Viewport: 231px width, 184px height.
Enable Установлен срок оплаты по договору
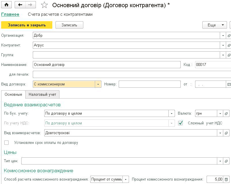tap(7, 142)
